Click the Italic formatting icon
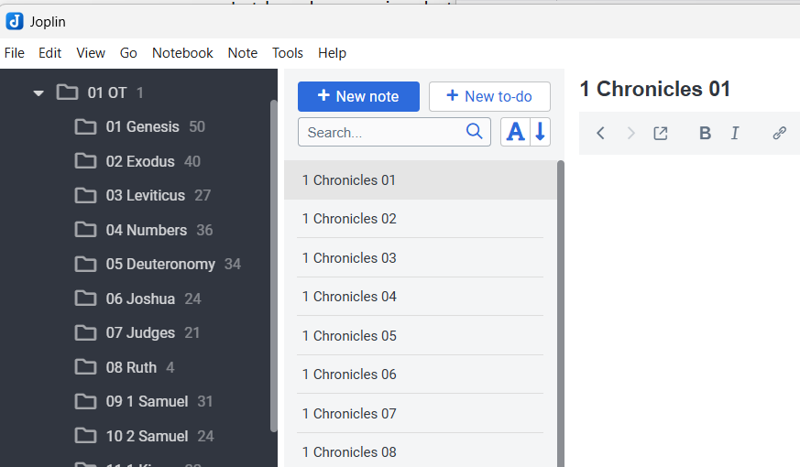 pyautogui.click(x=735, y=134)
